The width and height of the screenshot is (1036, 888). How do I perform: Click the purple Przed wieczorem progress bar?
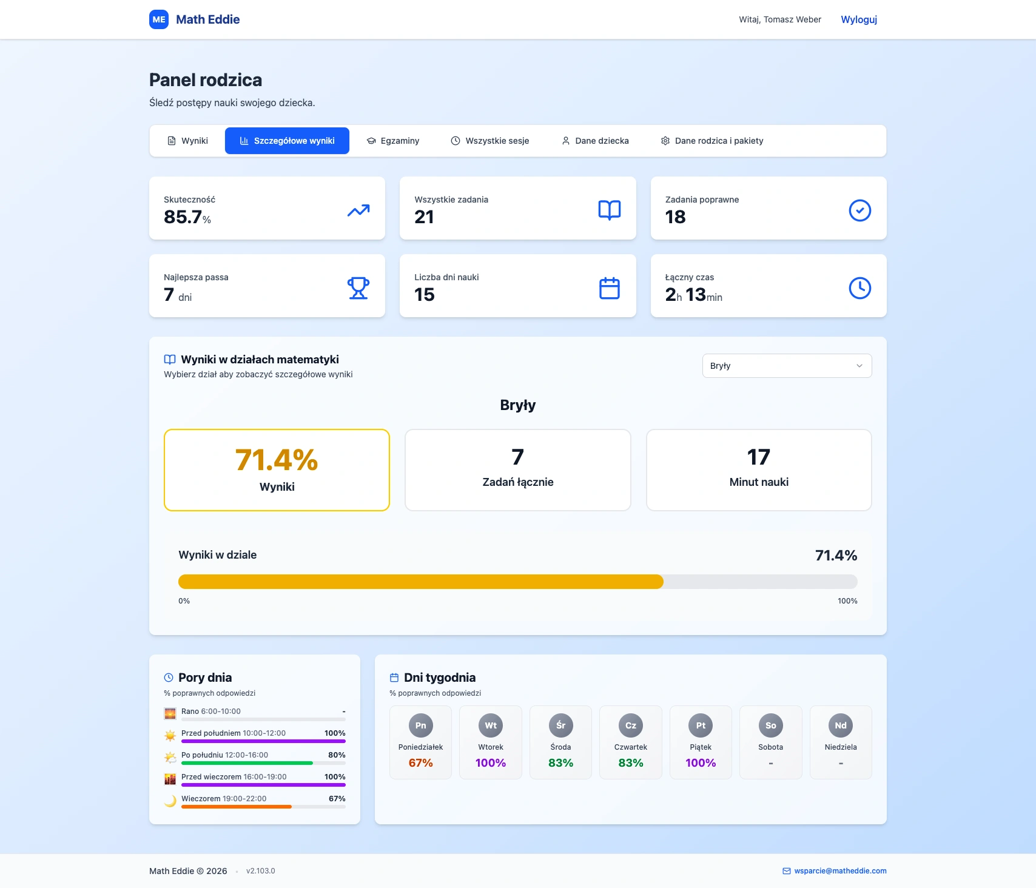[263, 785]
